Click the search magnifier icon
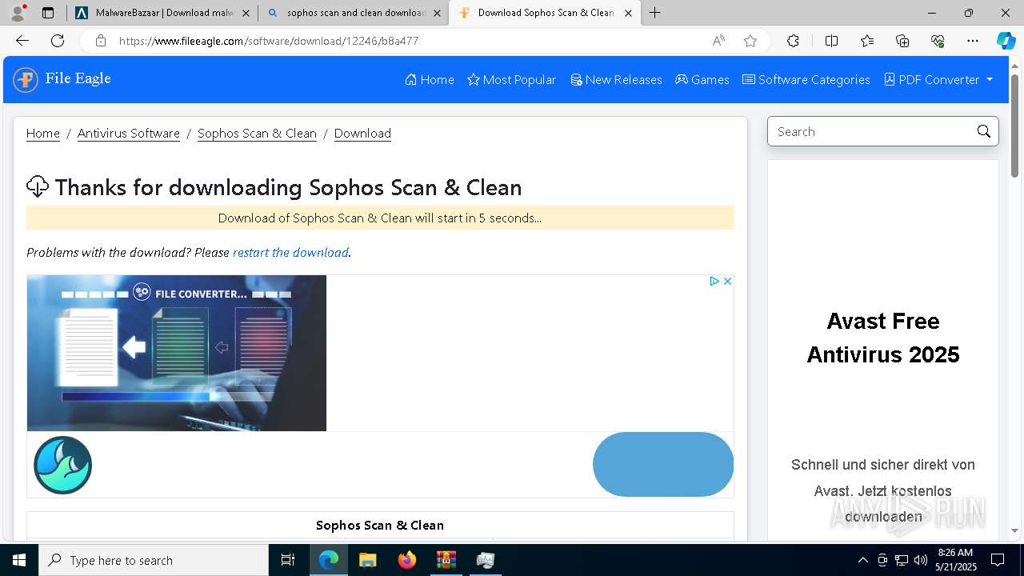Screen dimensions: 1024x576 point(983,132)
